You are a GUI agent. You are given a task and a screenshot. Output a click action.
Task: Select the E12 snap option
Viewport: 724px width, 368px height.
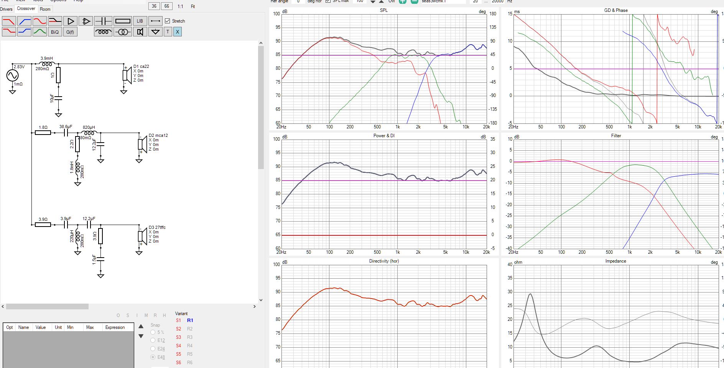coord(153,340)
